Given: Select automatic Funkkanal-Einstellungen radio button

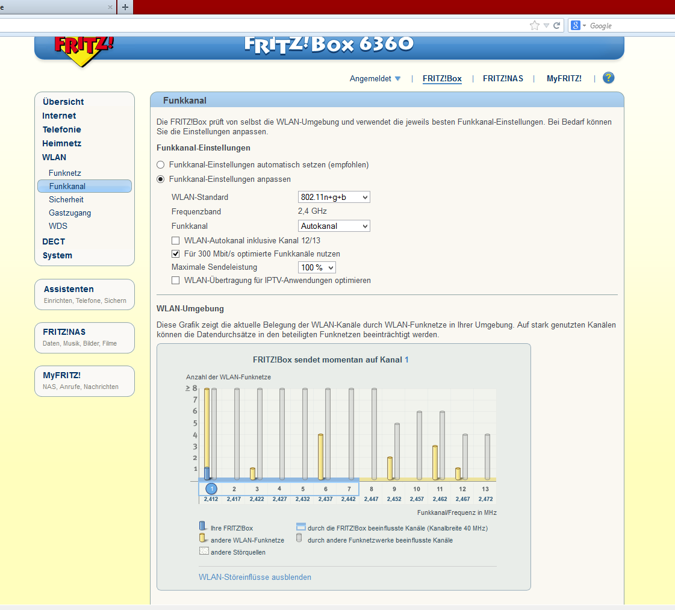Looking at the screenshot, I should point(161,165).
